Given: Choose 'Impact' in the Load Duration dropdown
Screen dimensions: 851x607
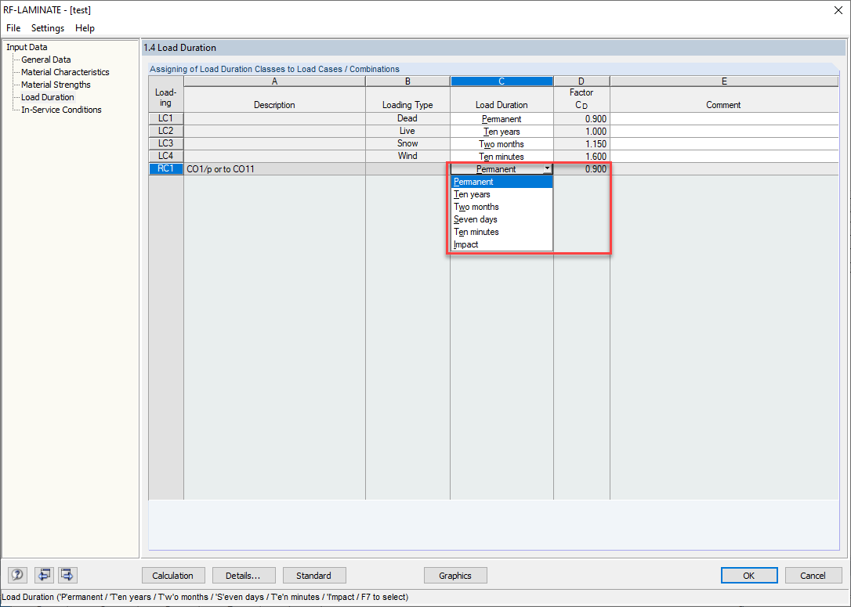Looking at the screenshot, I should pyautogui.click(x=464, y=244).
